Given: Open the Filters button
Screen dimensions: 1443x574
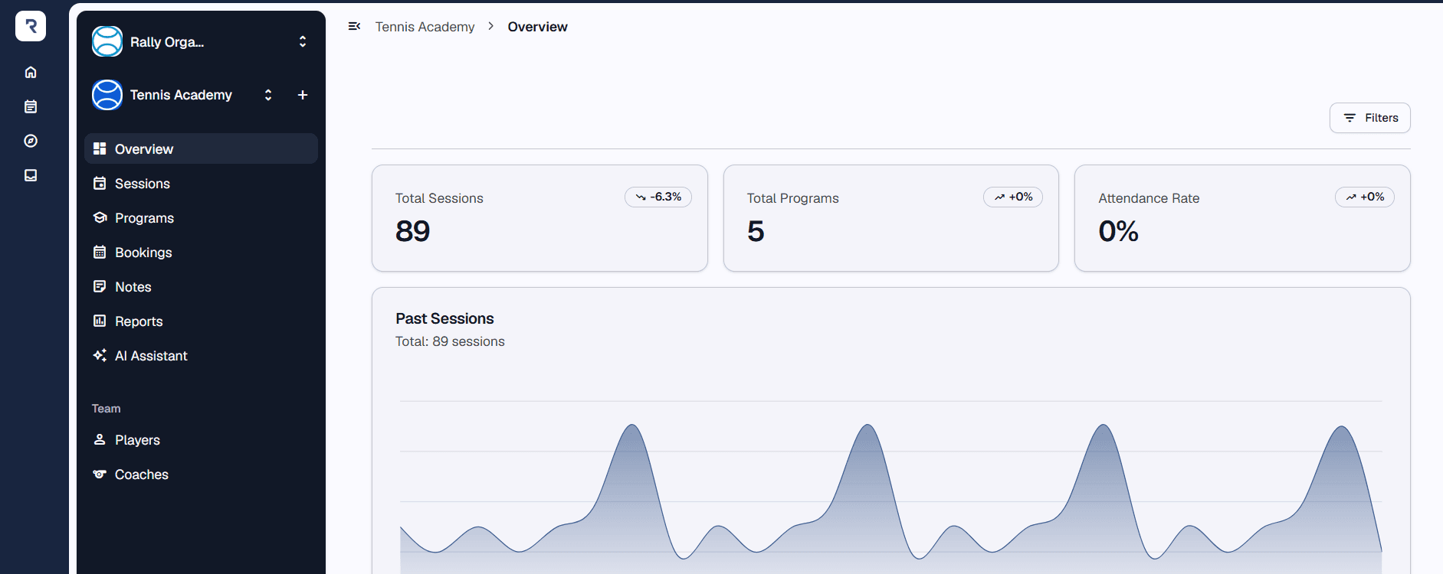Looking at the screenshot, I should (1369, 118).
